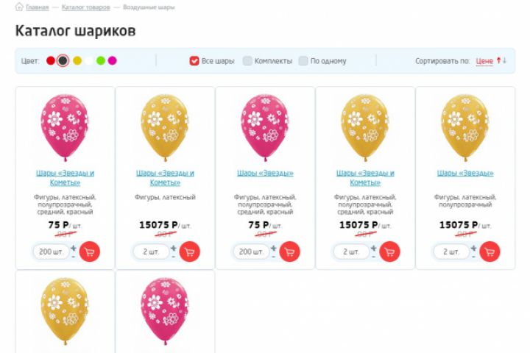Enable the «Комплекты» checkbox
530x353 pixels.
point(247,61)
